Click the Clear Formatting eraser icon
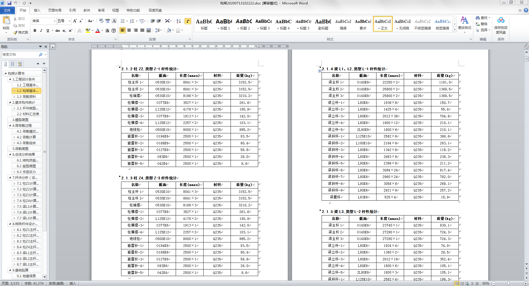This screenshot has height=286, width=529. pyautogui.click(x=101, y=21)
